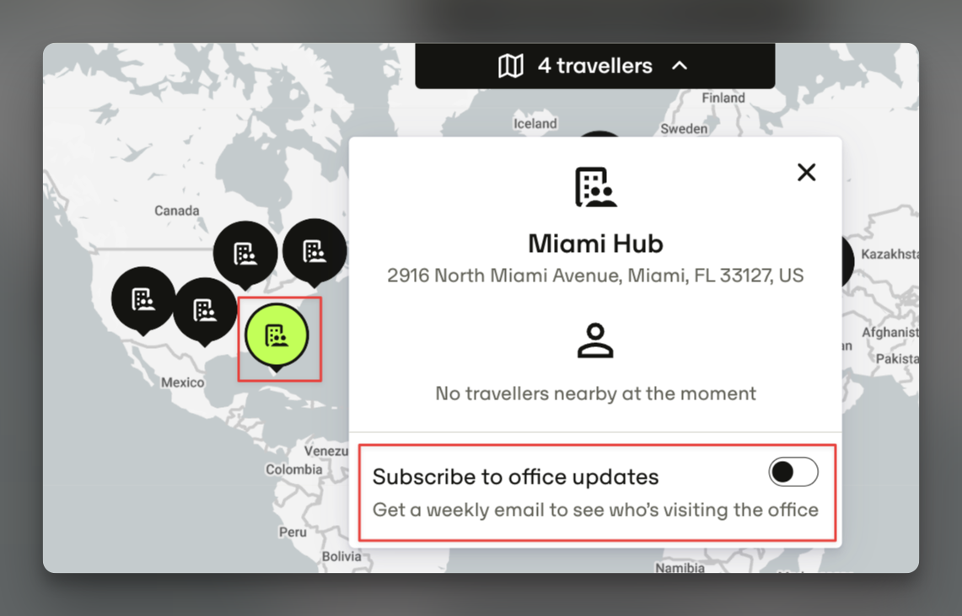962x616 pixels.
Task: Click No travellers nearby at the moment text
Action: (x=595, y=393)
